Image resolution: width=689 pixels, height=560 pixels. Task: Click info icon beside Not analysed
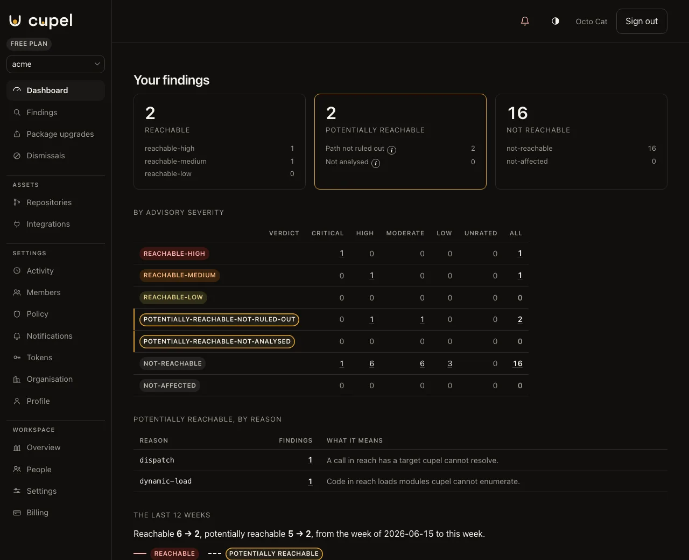tap(376, 163)
